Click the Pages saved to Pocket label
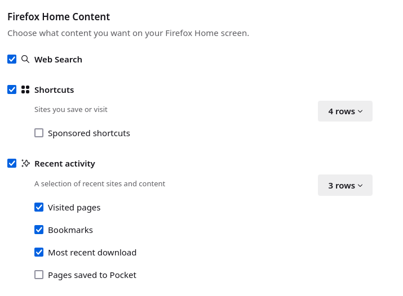This screenshot has height=296, width=403. coord(92,275)
